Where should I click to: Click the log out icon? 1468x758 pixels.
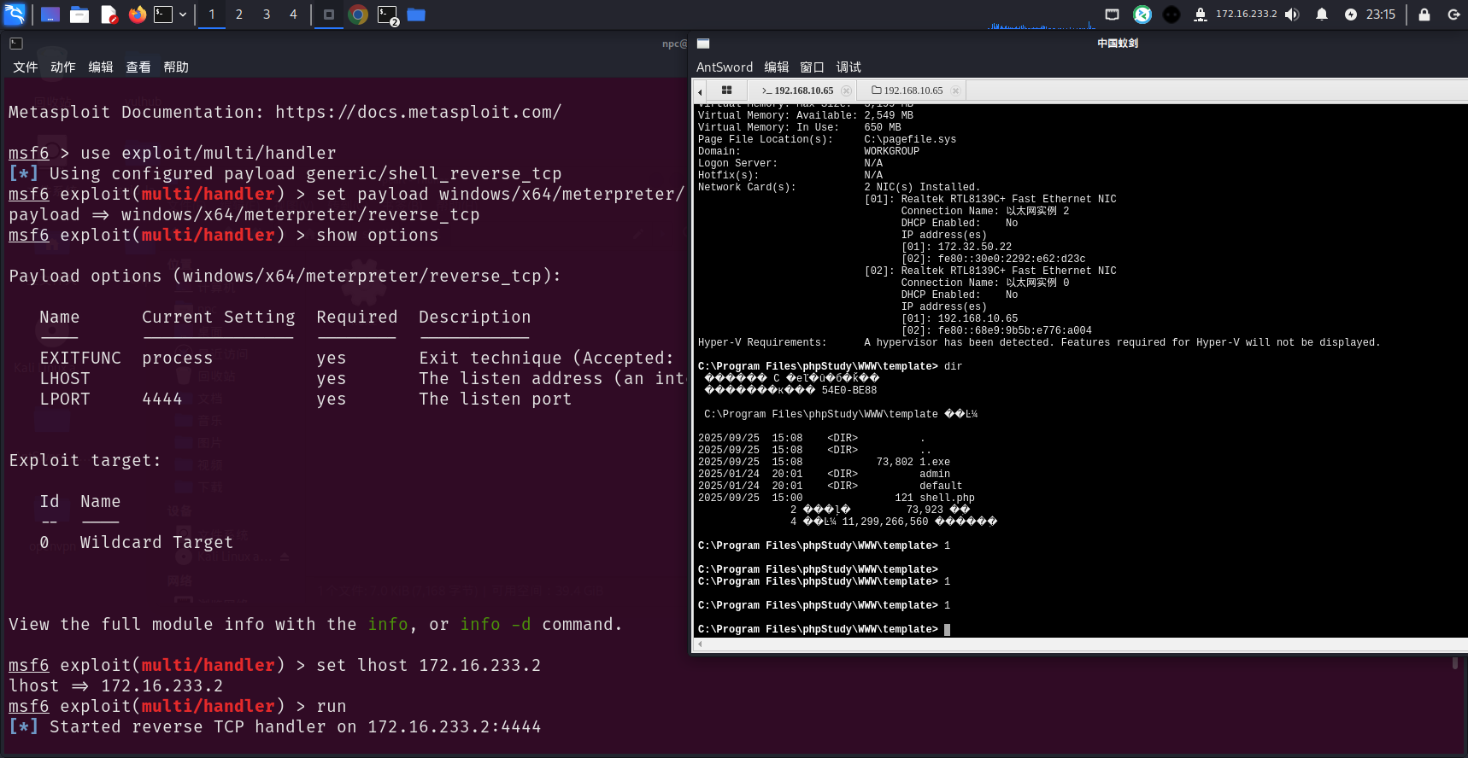[x=1453, y=15]
